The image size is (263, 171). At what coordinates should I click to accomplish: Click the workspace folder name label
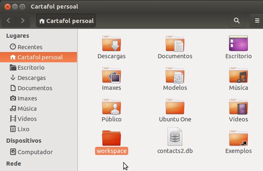coord(111,151)
